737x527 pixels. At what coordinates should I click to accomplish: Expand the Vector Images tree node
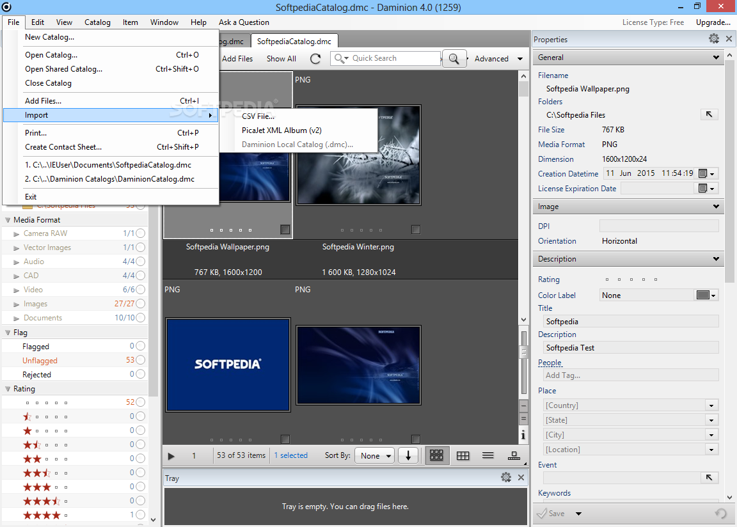click(17, 248)
